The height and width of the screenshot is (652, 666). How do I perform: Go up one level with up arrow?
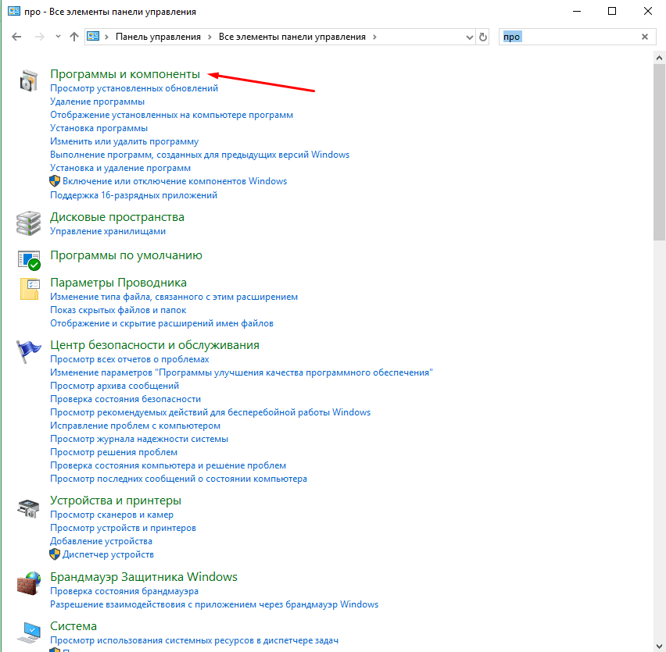coord(74,37)
